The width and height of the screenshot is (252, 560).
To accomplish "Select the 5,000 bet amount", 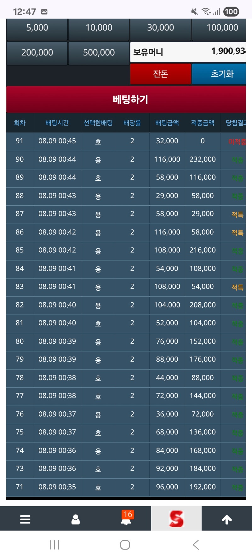I will coord(37,28).
